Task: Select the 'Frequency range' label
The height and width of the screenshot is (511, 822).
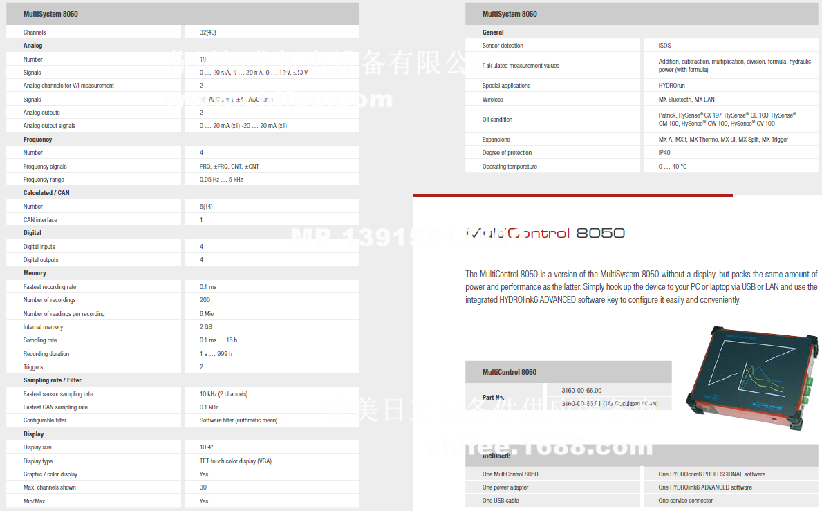Action: click(44, 180)
